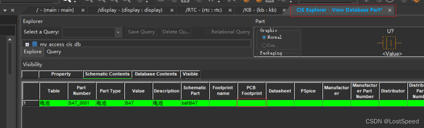Viewport: 424px width, 128px height.
Task: Close the CIS Explorer tab
Action: (x=390, y=10)
